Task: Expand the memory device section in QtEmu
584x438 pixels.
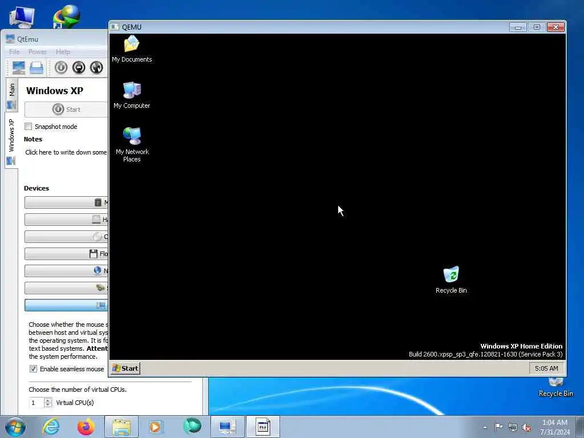Action: [x=66, y=202]
